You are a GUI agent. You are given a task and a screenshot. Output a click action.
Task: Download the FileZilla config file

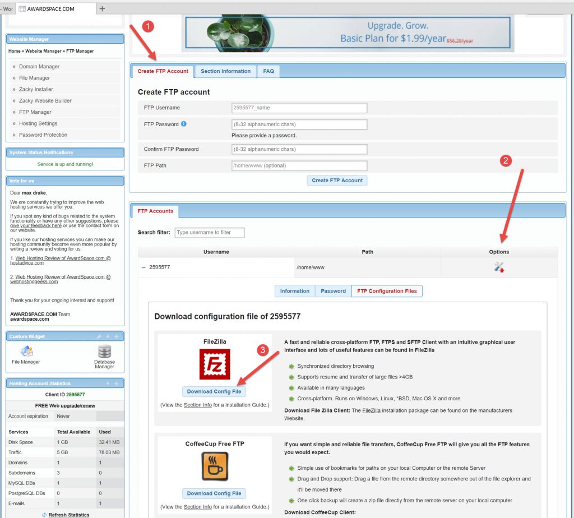214,391
